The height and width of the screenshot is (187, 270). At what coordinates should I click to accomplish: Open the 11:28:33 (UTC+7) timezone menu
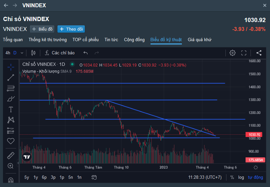[205, 177]
